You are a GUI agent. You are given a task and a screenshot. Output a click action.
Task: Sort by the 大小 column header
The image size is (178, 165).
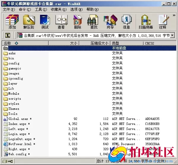coord(64,43)
